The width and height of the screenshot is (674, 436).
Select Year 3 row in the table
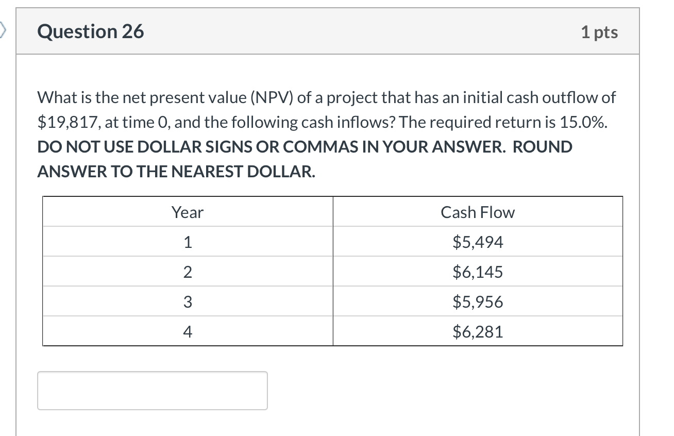(187, 301)
